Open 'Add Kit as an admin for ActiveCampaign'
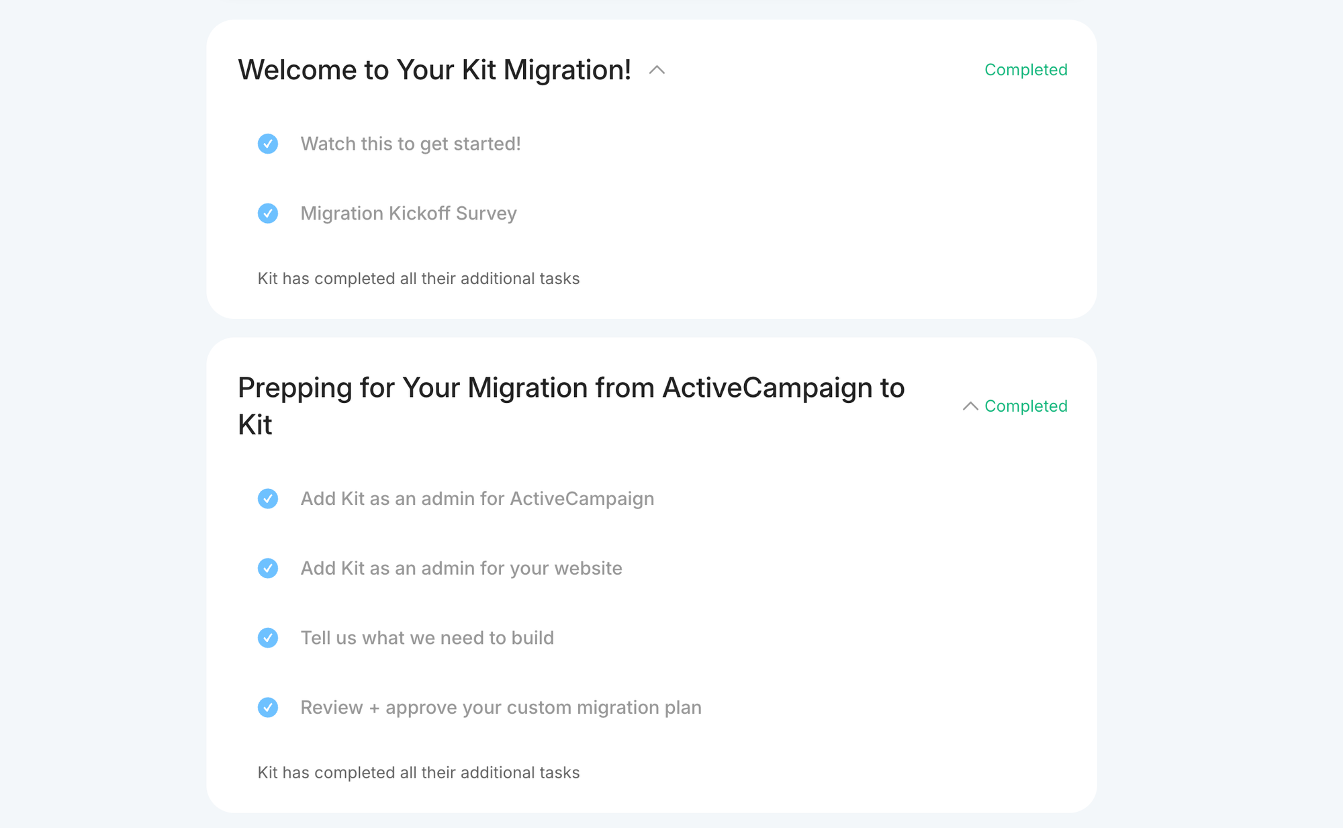 477,499
